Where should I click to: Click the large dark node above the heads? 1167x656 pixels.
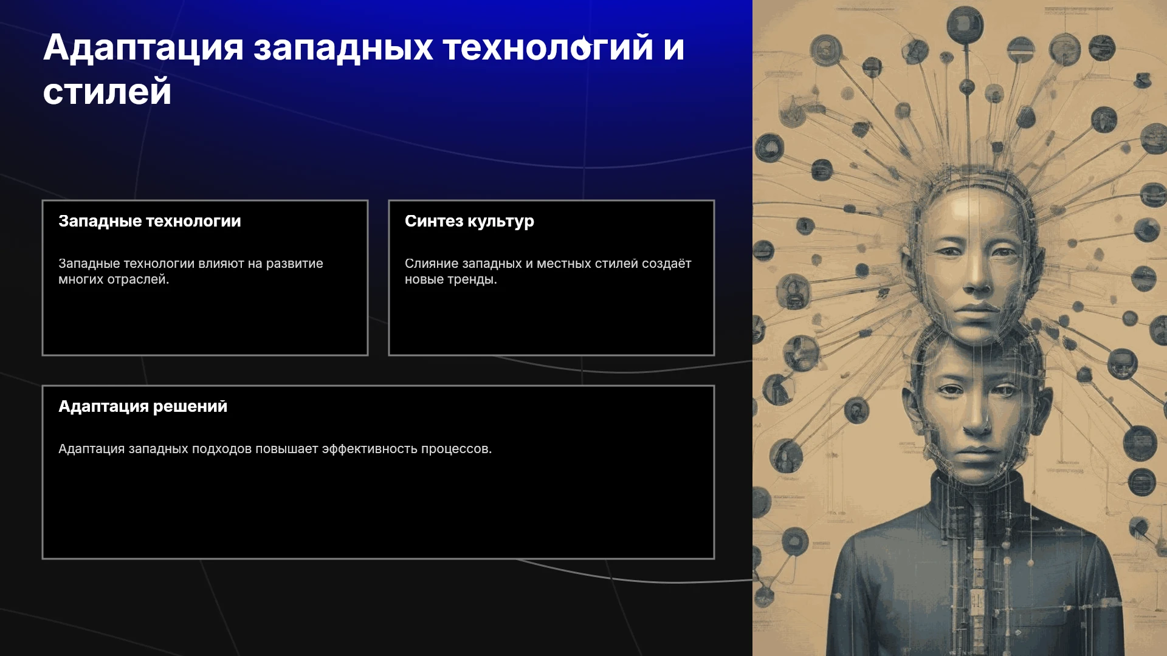(x=965, y=25)
